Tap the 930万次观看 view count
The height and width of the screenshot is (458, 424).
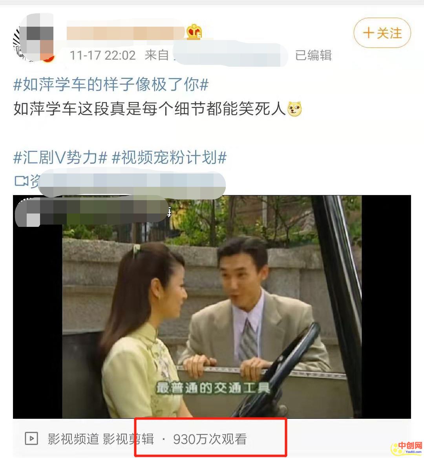click(x=210, y=439)
